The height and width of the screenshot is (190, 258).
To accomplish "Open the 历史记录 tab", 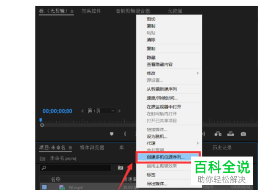I will (x=222, y=148).
